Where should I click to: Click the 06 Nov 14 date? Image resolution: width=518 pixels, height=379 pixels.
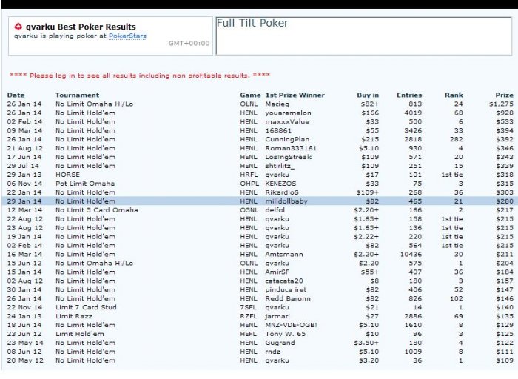click(24, 184)
